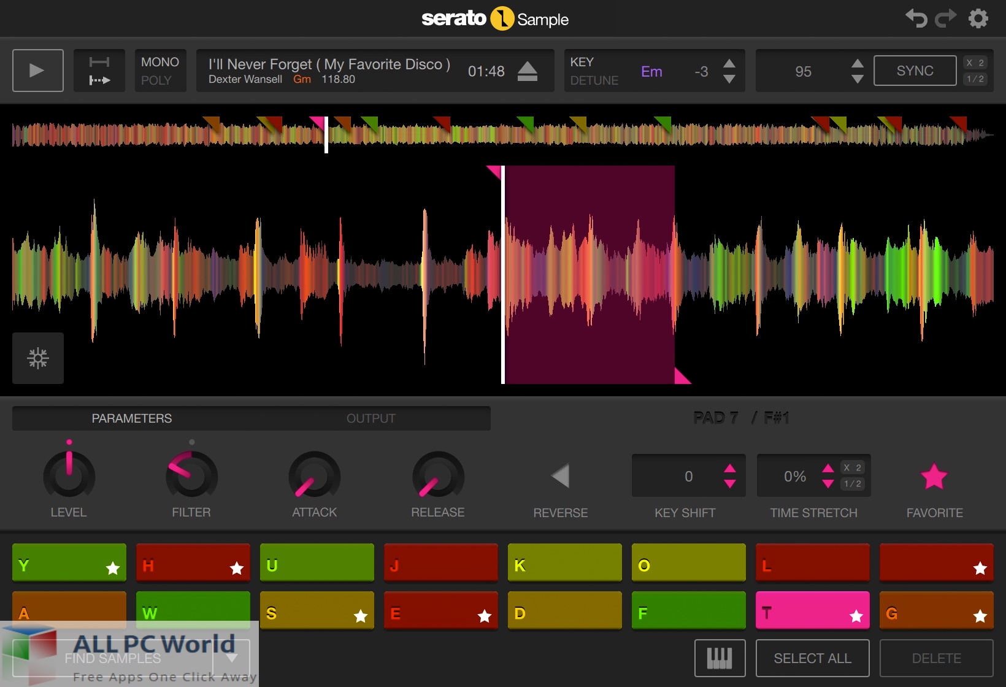Image resolution: width=1006 pixels, height=687 pixels.
Task: Select red pad H
Action: pyautogui.click(x=193, y=562)
